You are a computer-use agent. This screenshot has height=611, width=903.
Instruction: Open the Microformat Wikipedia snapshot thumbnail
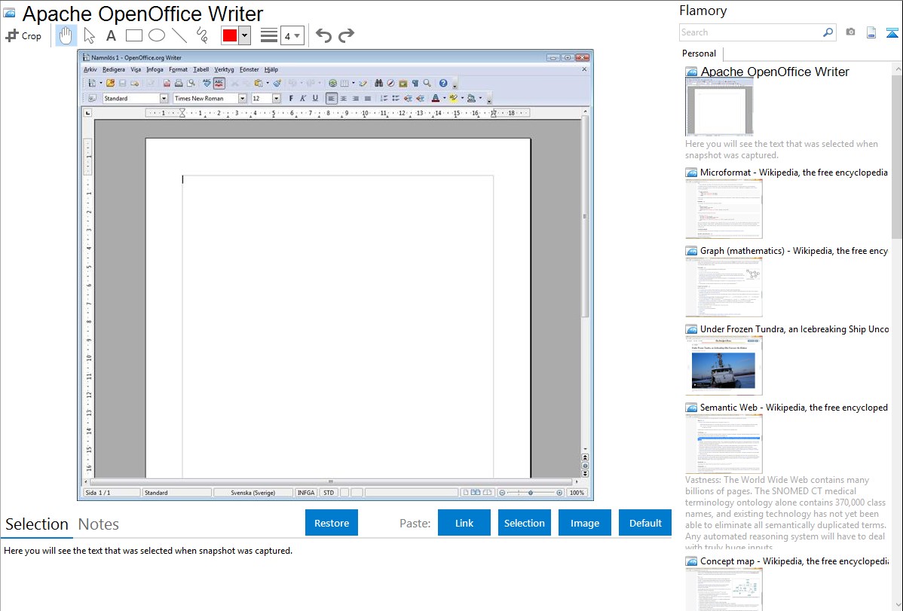tap(724, 209)
